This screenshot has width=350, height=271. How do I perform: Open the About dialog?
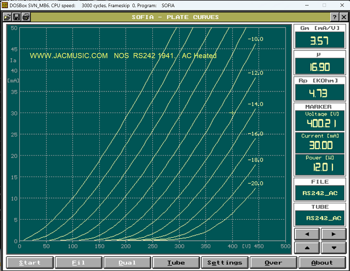pyautogui.click(x=321, y=262)
